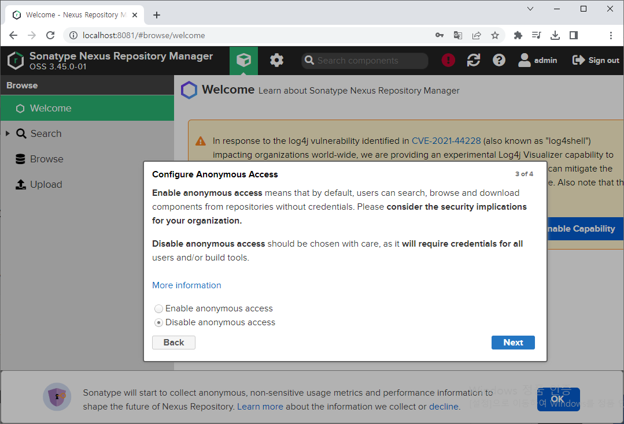Bookmark this page with star icon

(494, 35)
